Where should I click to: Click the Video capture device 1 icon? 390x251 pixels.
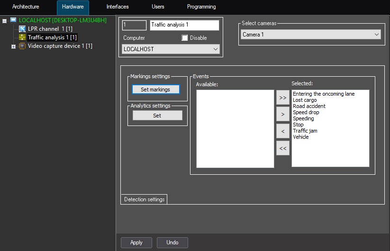point(22,46)
